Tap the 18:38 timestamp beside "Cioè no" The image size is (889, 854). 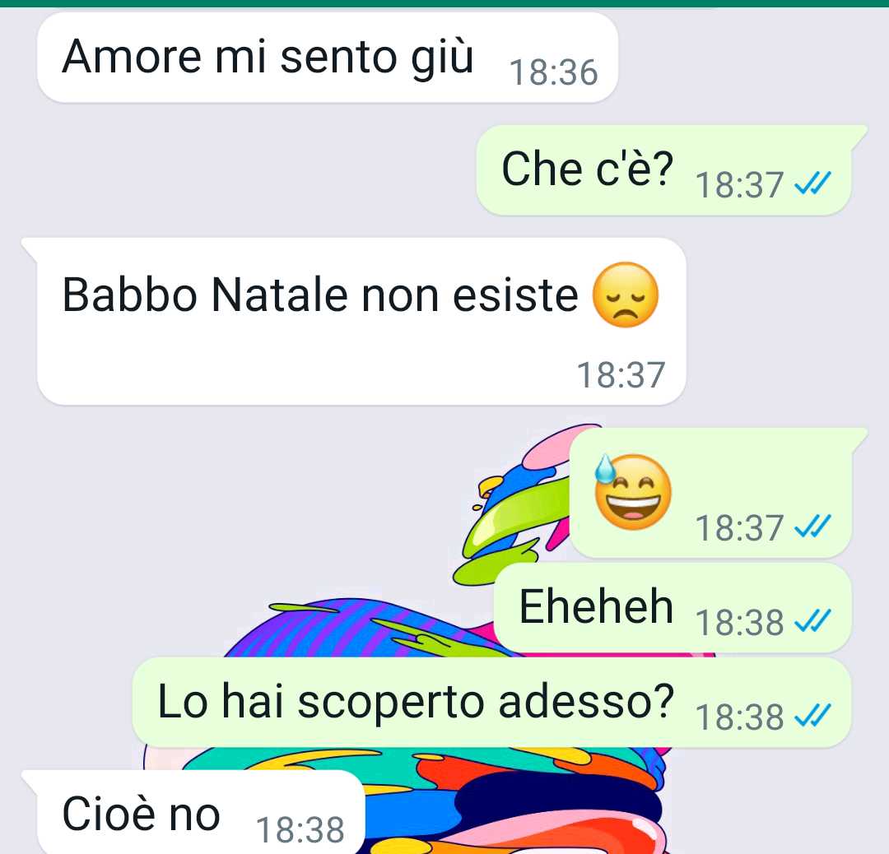point(300,829)
